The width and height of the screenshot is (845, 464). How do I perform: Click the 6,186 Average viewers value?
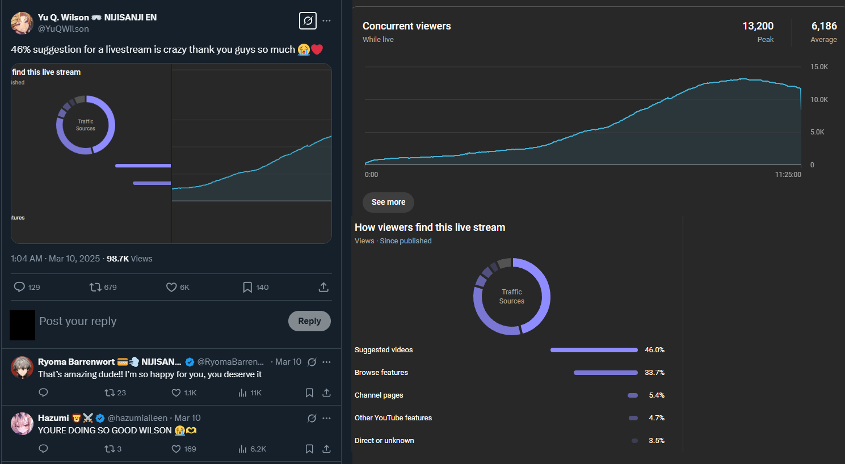coord(824,26)
